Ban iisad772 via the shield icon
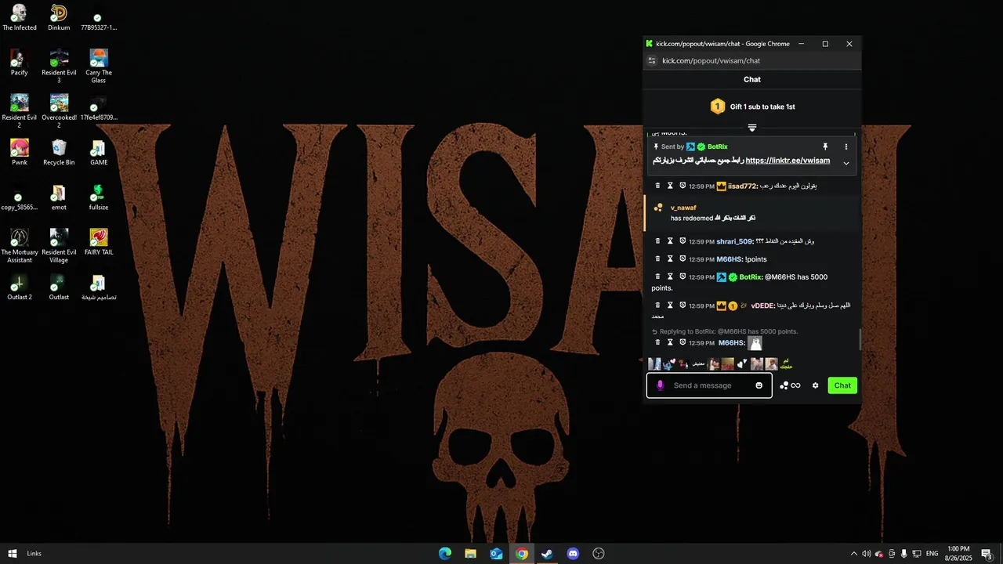 683,186
